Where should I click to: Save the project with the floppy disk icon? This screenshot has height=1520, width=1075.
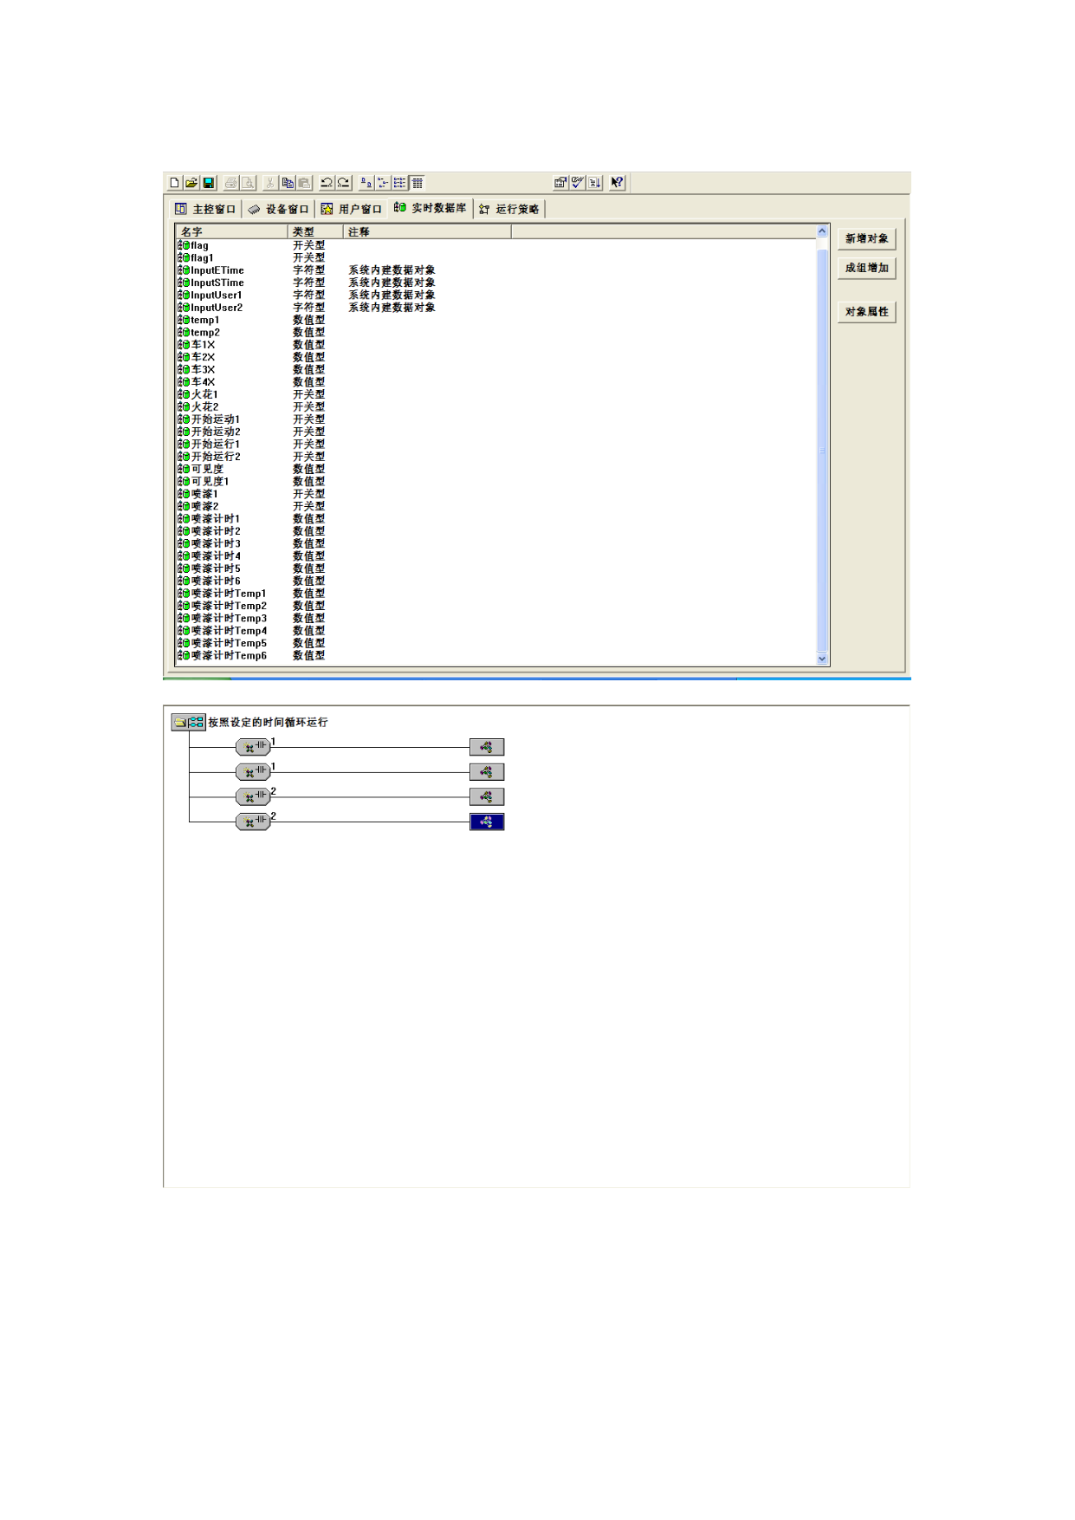pos(209,183)
